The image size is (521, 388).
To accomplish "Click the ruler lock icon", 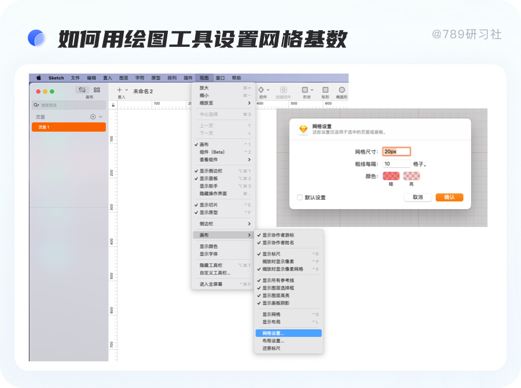I will coord(113,105).
